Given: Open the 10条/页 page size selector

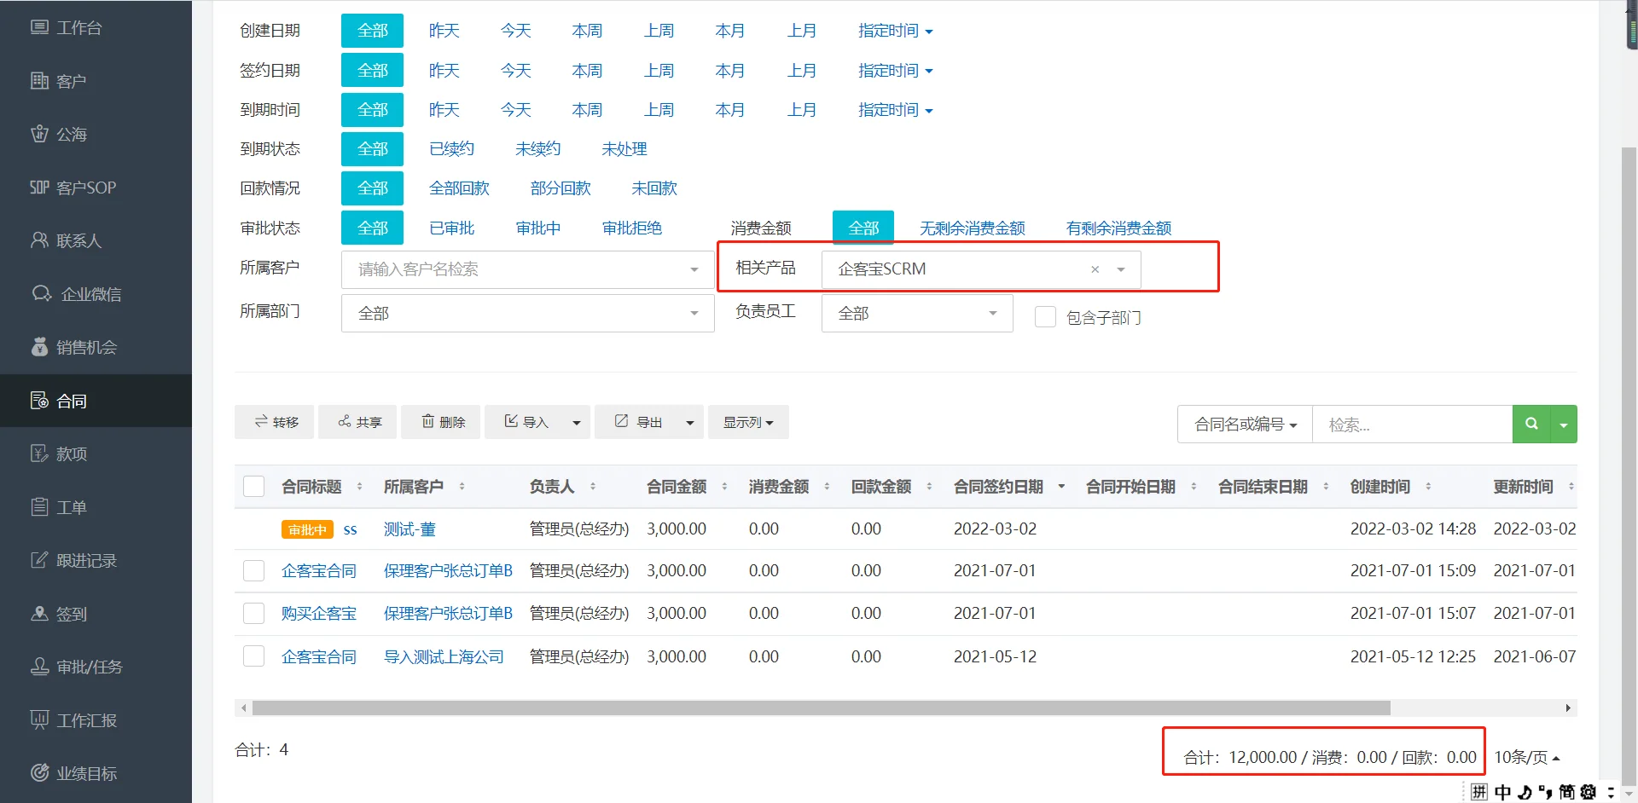Looking at the screenshot, I should (1526, 757).
